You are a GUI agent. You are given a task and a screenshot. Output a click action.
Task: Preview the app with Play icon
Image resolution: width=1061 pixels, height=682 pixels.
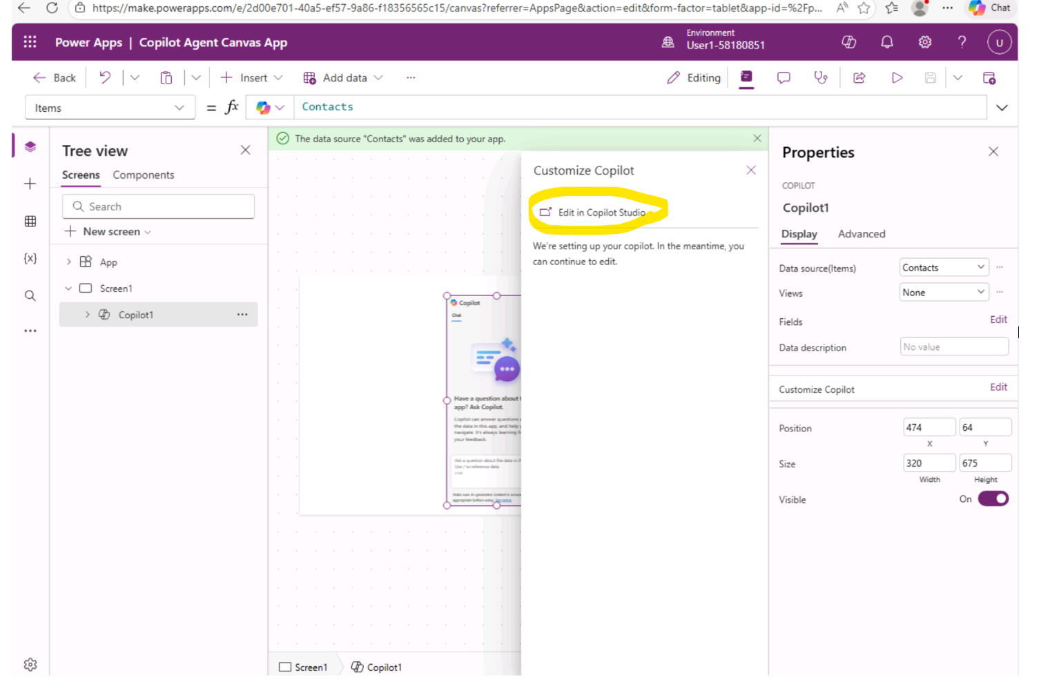[x=897, y=78]
